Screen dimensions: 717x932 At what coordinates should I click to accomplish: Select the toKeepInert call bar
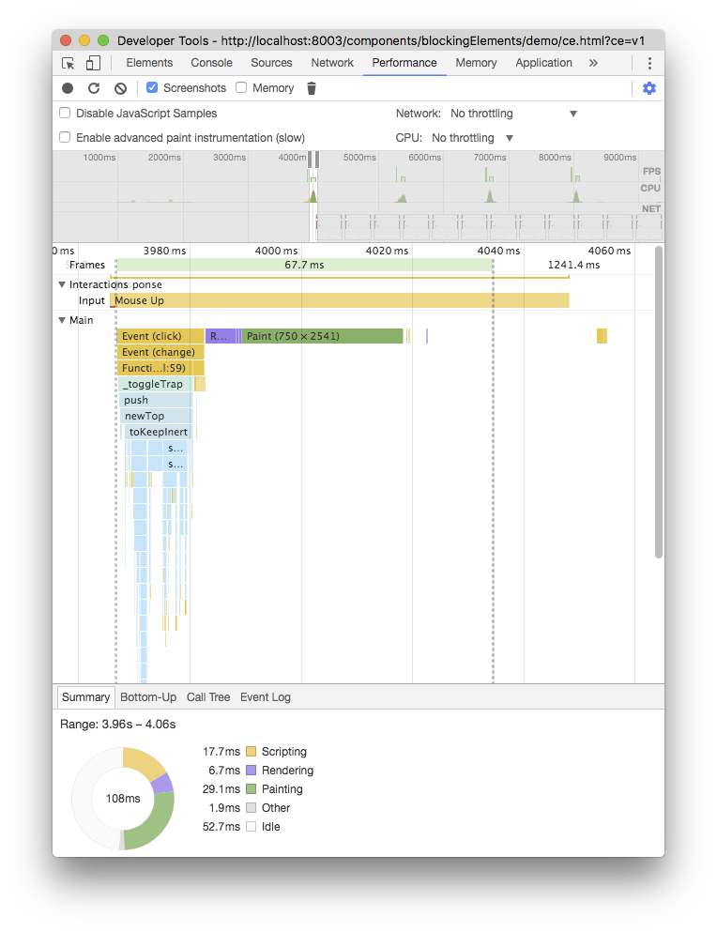[159, 432]
